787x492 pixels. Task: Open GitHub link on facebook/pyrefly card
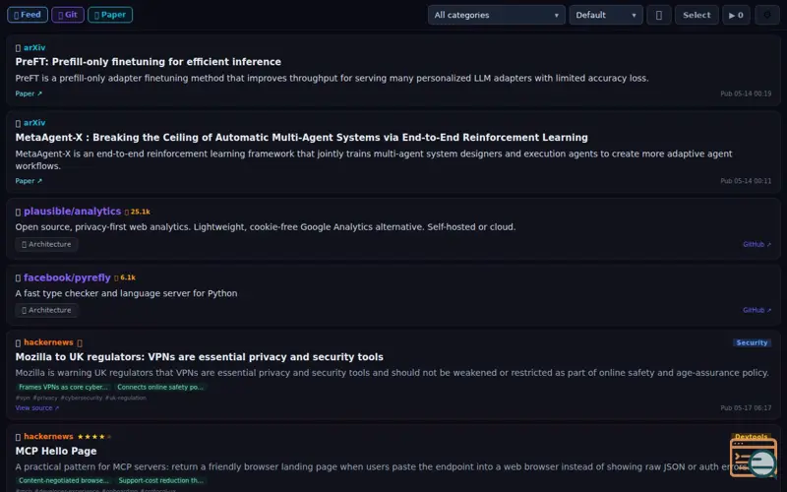(757, 310)
